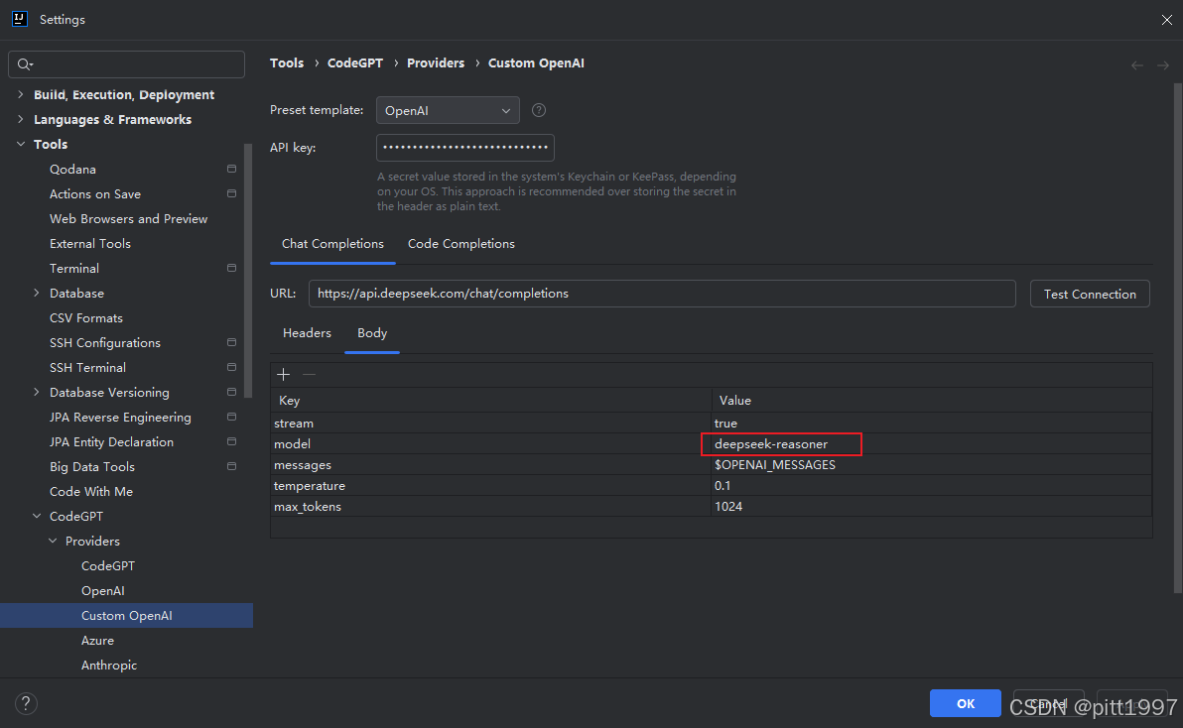
Task: Confirm settings with the OK button
Action: [965, 703]
